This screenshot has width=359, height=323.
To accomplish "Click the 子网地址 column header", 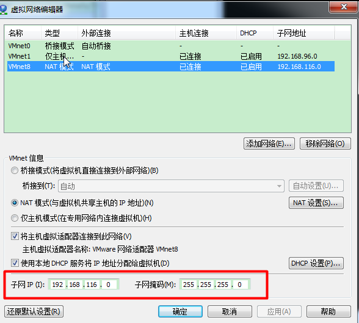I will coord(304,33).
